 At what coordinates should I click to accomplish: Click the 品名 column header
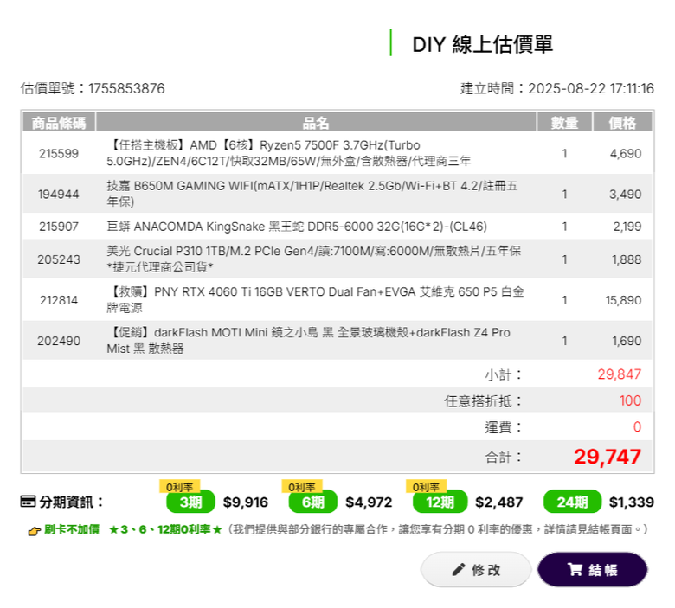click(316, 123)
